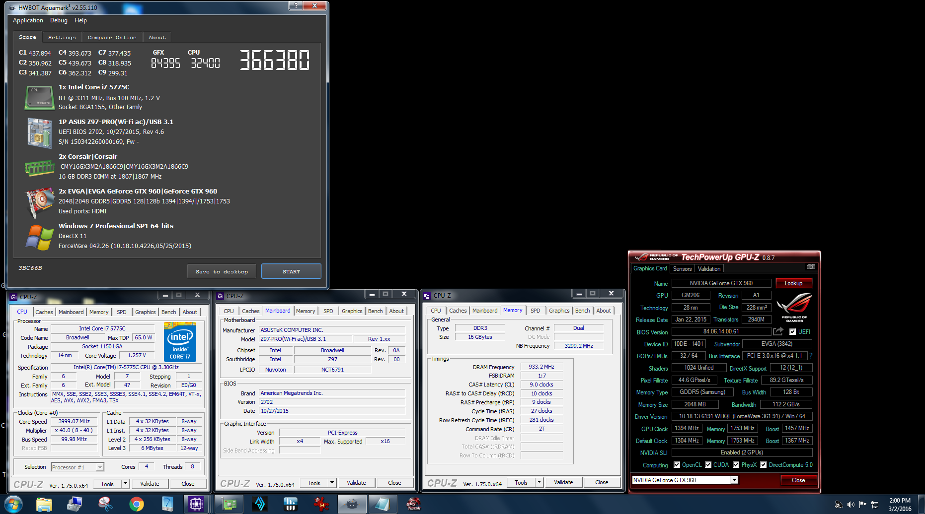Click Save to desktop button
Screen dimensions: 925x514
(x=222, y=271)
